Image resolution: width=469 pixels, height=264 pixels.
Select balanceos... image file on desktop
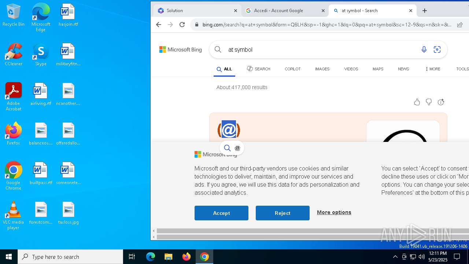point(41,134)
